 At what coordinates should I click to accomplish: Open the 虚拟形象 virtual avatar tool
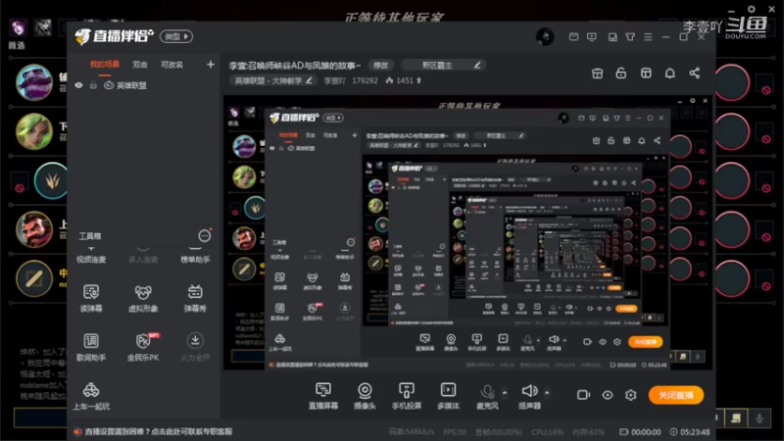point(143,298)
